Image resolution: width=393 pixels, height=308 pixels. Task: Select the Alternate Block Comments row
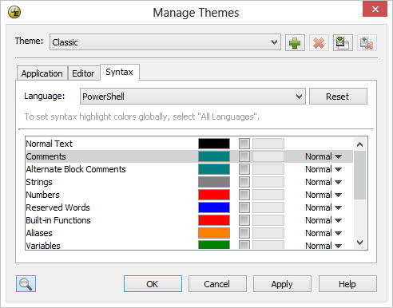pos(189,169)
